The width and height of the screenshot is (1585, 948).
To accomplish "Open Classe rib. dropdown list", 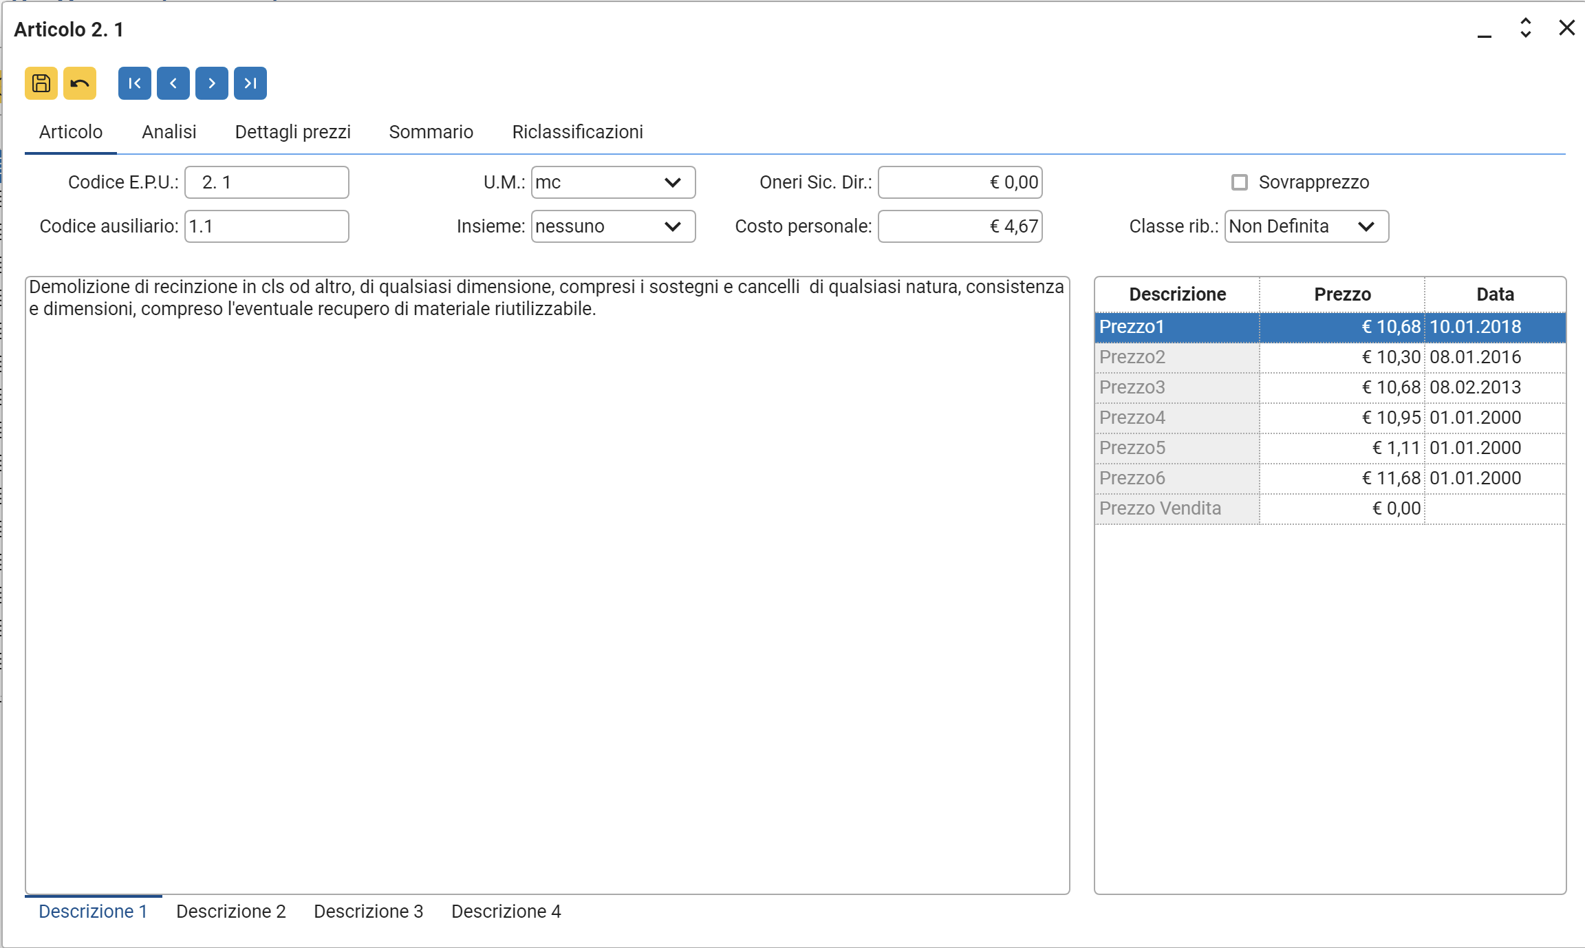I will (x=1366, y=226).
